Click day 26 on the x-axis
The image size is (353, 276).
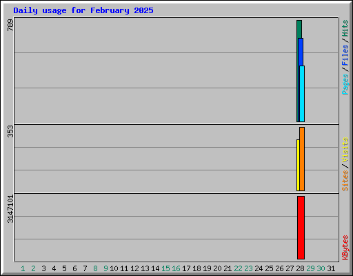279,268
